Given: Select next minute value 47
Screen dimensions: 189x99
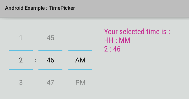Looking at the screenshot, I should [x=50, y=83].
